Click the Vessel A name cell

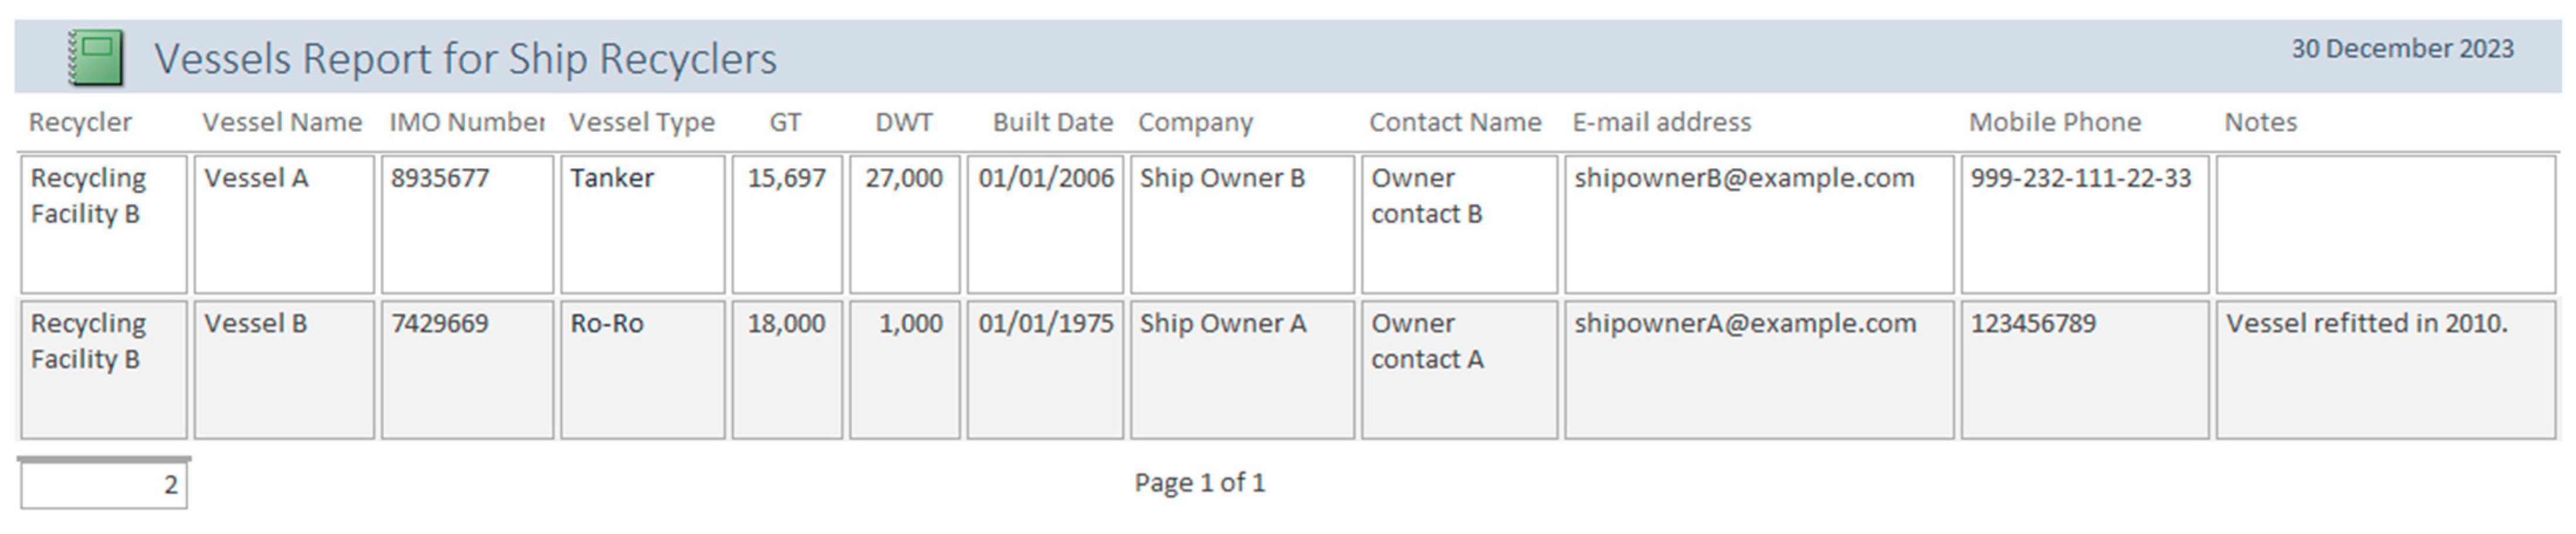click(284, 224)
